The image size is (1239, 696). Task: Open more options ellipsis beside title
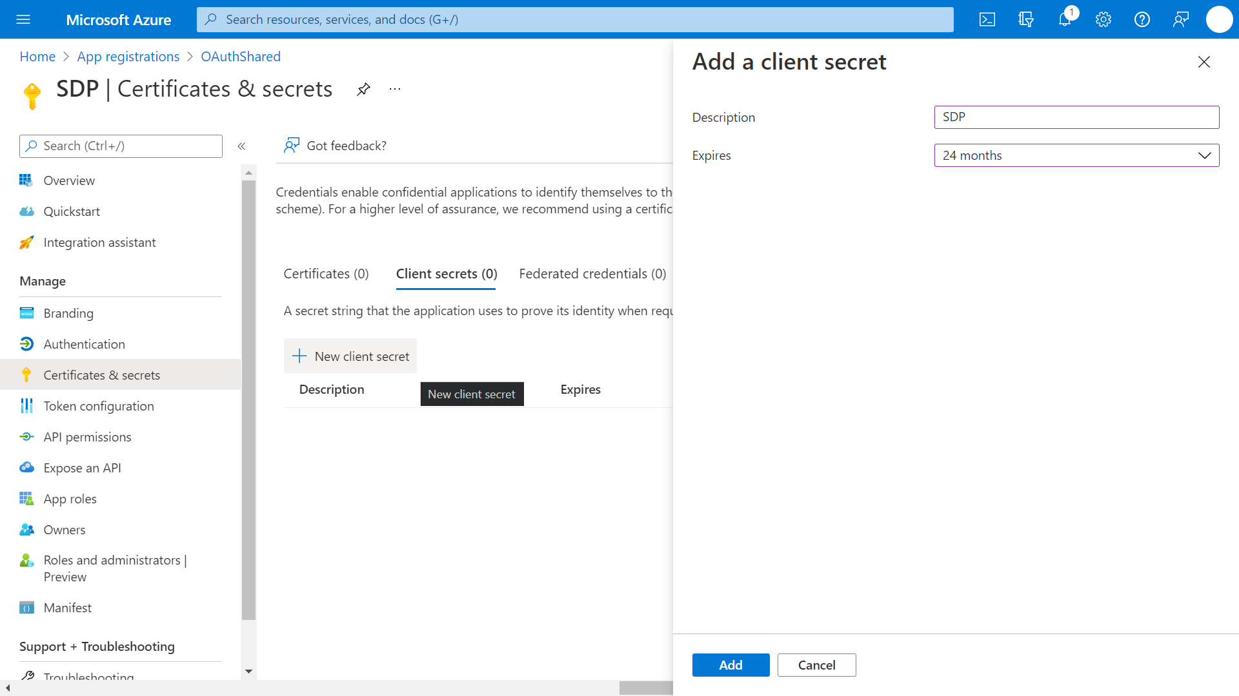coord(395,89)
